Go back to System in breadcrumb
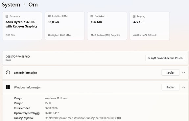189x121 pixels. (x=11, y=5)
